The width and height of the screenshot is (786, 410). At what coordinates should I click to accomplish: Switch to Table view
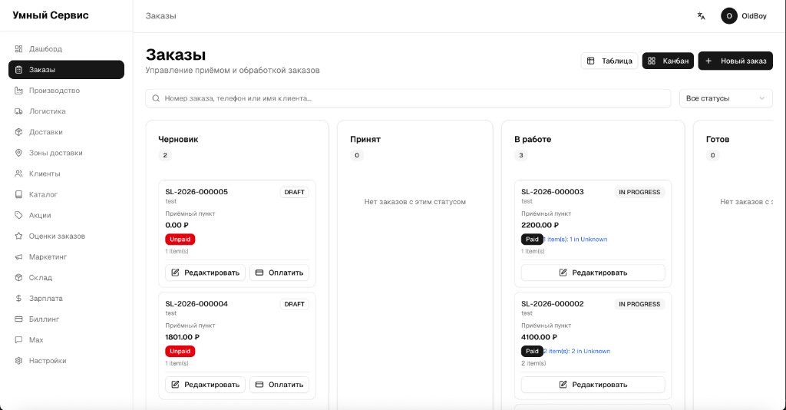click(x=609, y=61)
